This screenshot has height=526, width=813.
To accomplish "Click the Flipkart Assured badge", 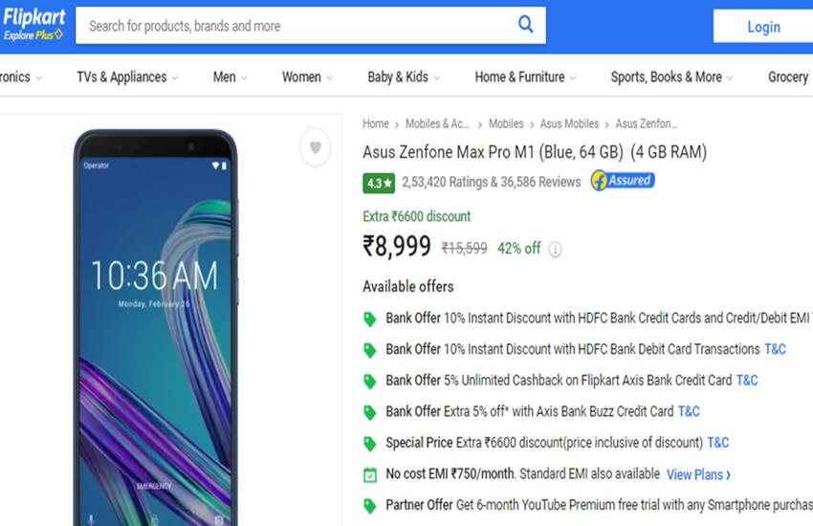I will pos(623,180).
